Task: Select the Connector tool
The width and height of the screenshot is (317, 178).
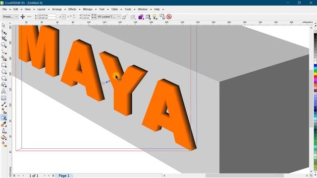Action: pos(3,111)
